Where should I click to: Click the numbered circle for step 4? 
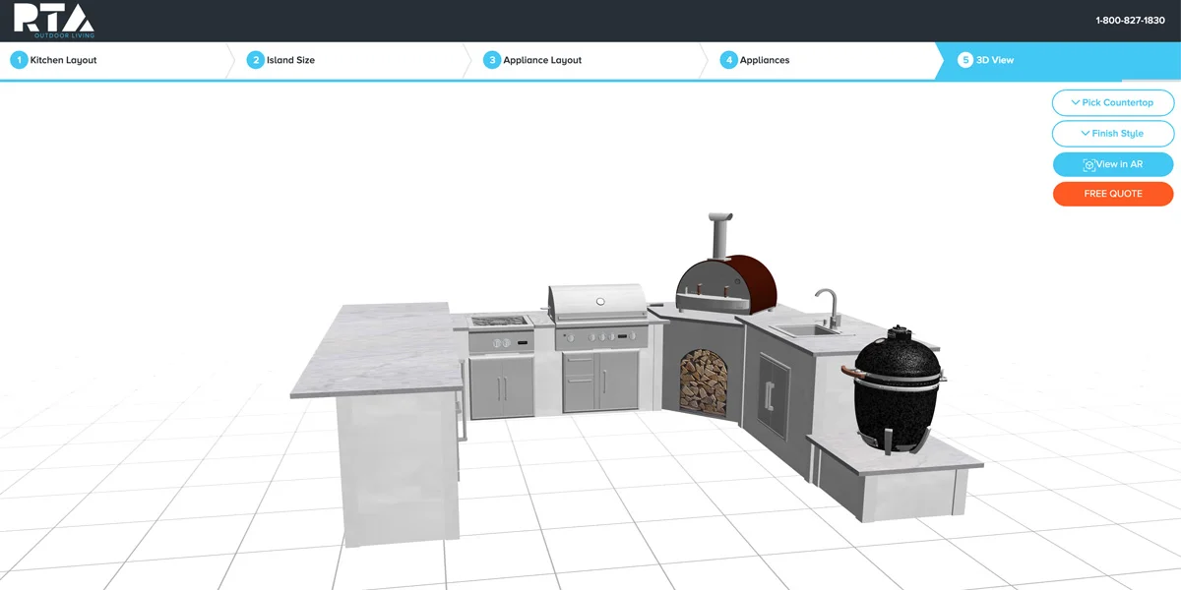(727, 59)
